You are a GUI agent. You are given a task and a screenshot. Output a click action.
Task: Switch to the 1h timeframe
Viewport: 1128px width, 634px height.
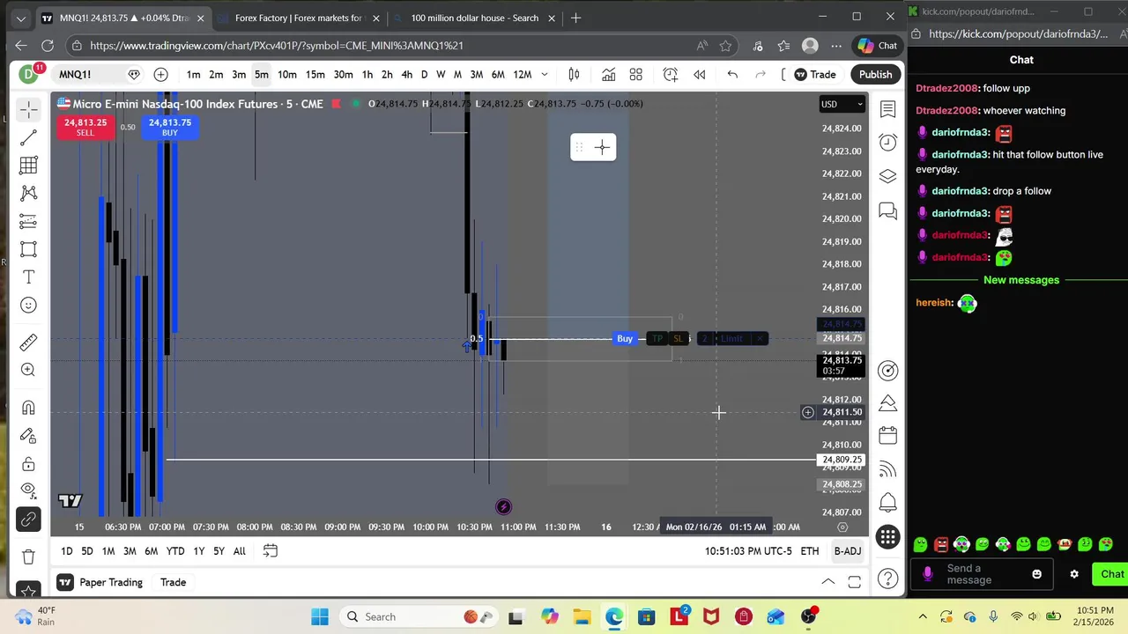(367, 75)
